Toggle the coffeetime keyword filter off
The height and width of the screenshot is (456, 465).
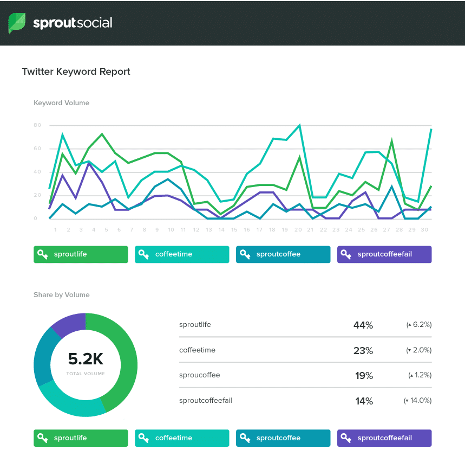point(181,254)
